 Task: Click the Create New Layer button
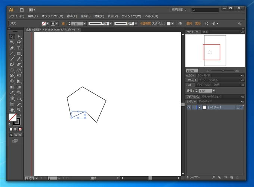pos(232,177)
